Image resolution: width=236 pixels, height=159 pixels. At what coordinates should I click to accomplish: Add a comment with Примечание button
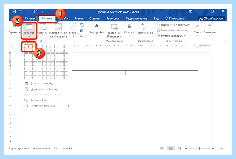pos(145,29)
